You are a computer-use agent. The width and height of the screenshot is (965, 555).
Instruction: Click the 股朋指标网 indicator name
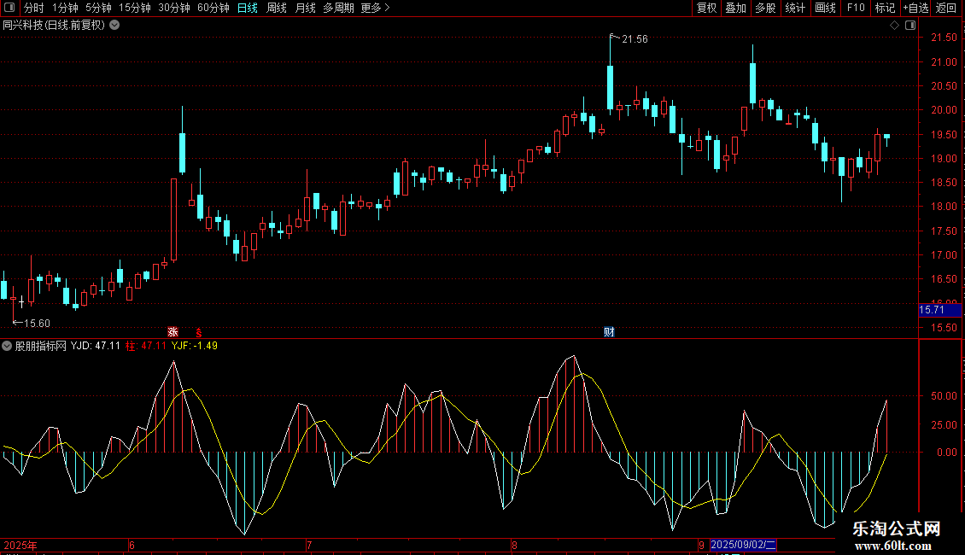[x=41, y=346]
